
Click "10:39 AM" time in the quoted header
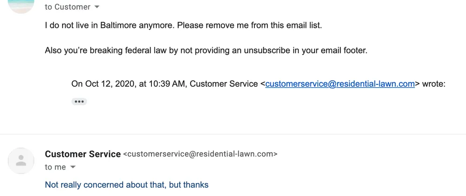tap(168, 84)
